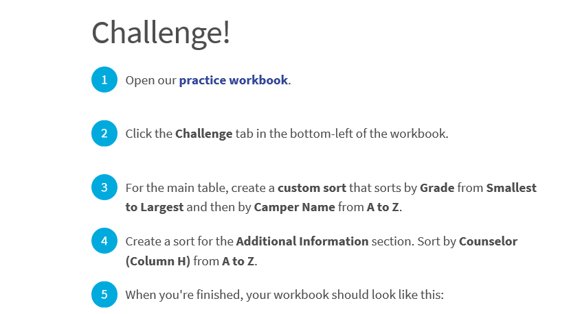
Task: Click the bold Challenge word in step 2
Action: click(x=203, y=134)
